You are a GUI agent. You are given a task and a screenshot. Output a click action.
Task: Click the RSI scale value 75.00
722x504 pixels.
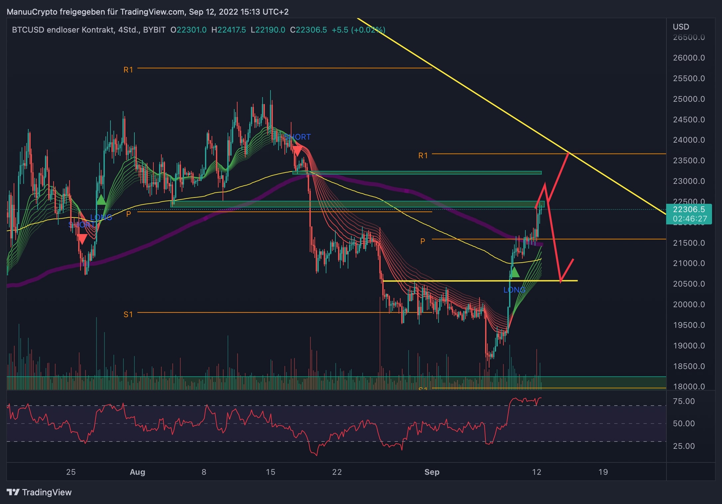pos(684,401)
